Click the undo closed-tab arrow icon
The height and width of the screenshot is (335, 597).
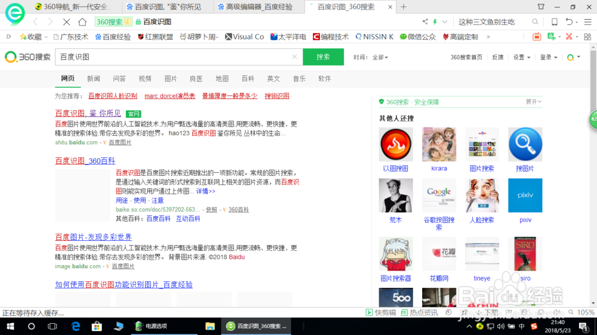[569, 22]
